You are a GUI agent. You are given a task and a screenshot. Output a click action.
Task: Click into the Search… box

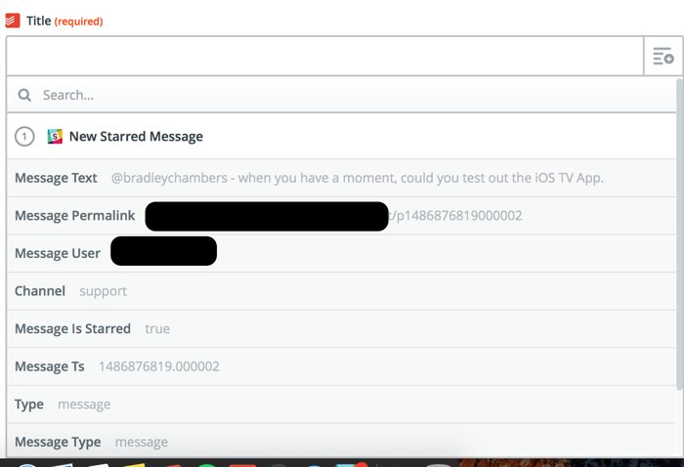click(x=341, y=95)
